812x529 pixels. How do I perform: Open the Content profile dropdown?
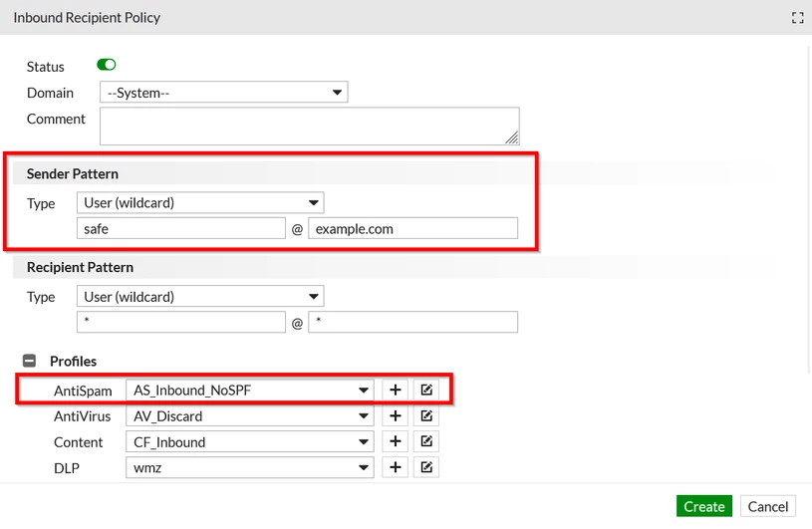(250, 441)
